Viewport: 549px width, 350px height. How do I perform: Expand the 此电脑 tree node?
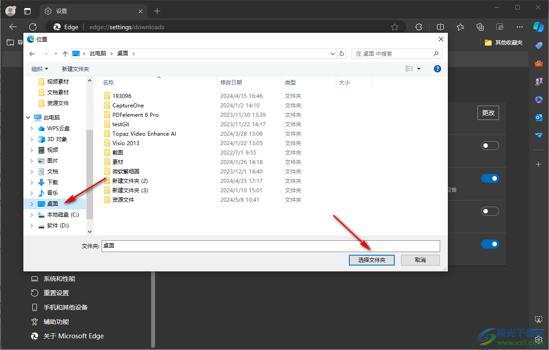(x=28, y=118)
